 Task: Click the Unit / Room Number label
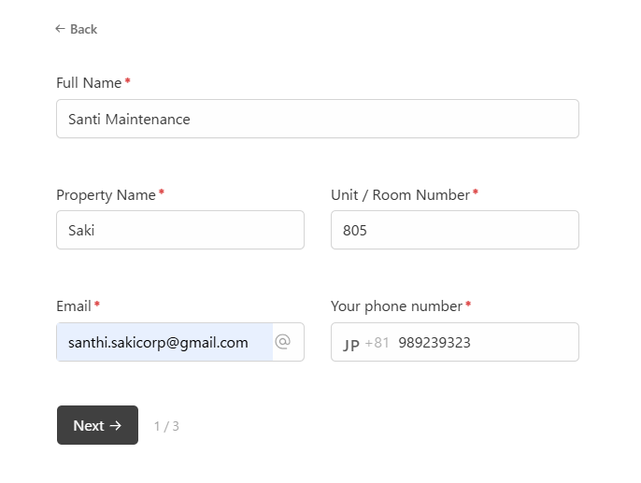click(x=400, y=195)
